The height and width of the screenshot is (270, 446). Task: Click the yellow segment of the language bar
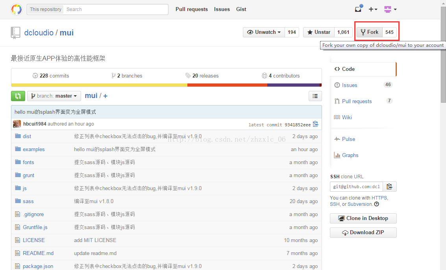click(99, 85)
